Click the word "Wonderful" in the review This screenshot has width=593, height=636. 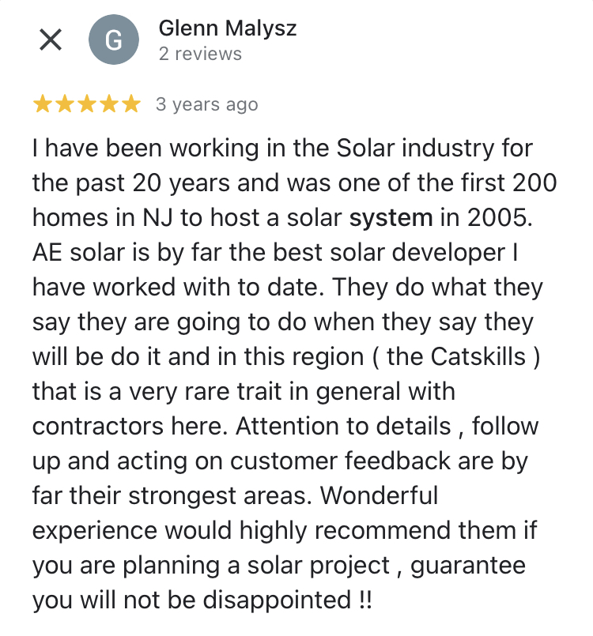pyautogui.click(x=379, y=495)
